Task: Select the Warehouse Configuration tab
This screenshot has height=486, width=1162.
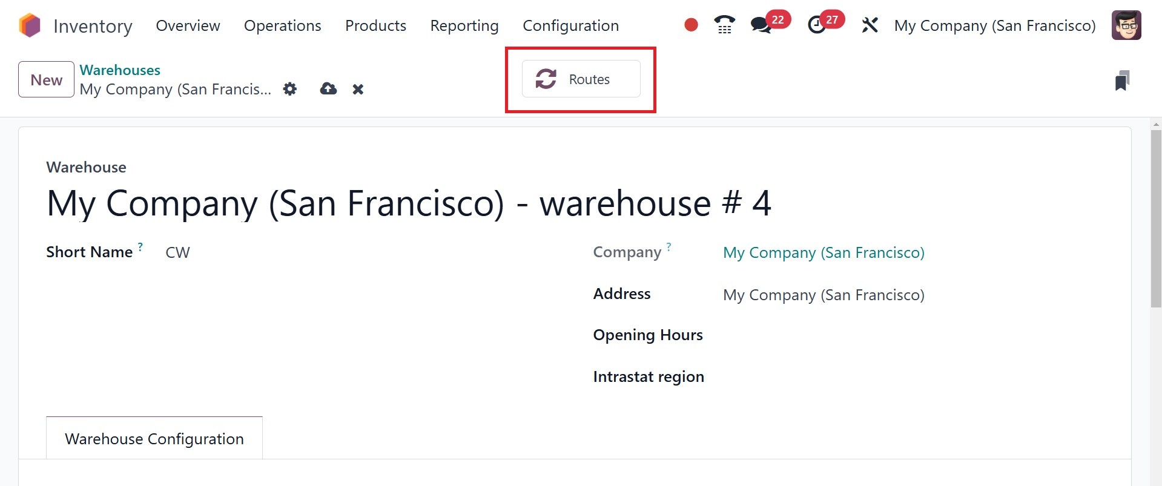Action: (x=154, y=438)
